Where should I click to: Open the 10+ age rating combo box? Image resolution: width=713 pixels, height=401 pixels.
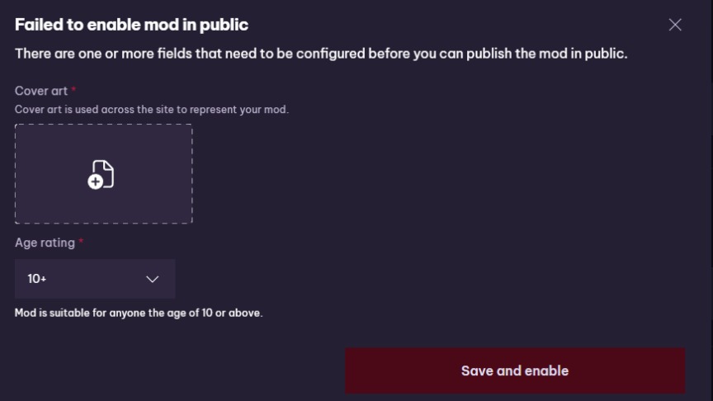95,279
